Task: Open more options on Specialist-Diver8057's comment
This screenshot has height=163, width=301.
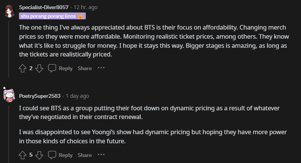Action: (x=101, y=68)
